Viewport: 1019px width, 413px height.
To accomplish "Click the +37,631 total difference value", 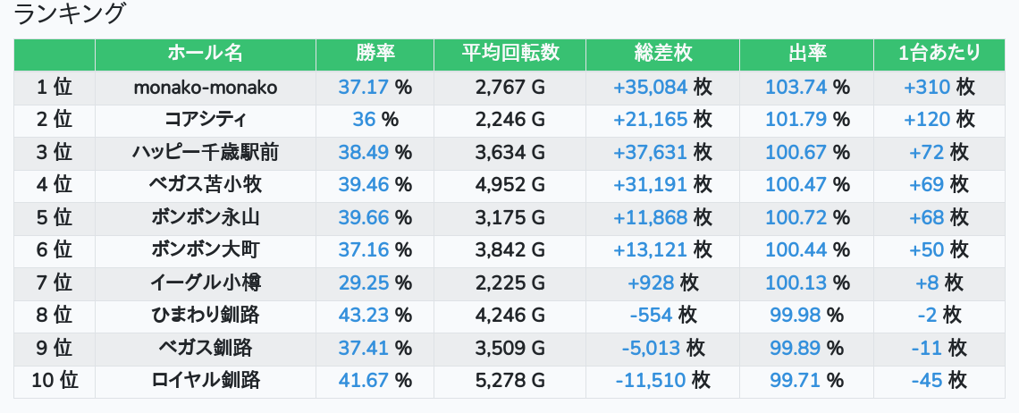I will [x=651, y=153].
